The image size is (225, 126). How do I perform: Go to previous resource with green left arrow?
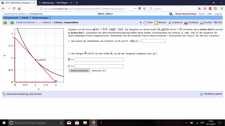tap(5, 23)
